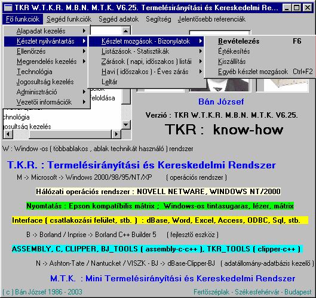
Task: Click the Hálózati operációs rendszer line
Action: pos(158,192)
